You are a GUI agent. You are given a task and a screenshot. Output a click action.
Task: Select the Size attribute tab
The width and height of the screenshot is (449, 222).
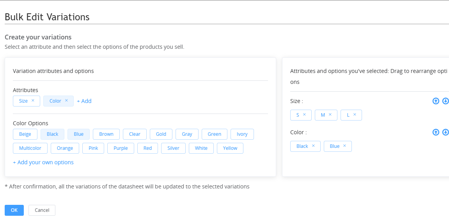tap(23, 101)
